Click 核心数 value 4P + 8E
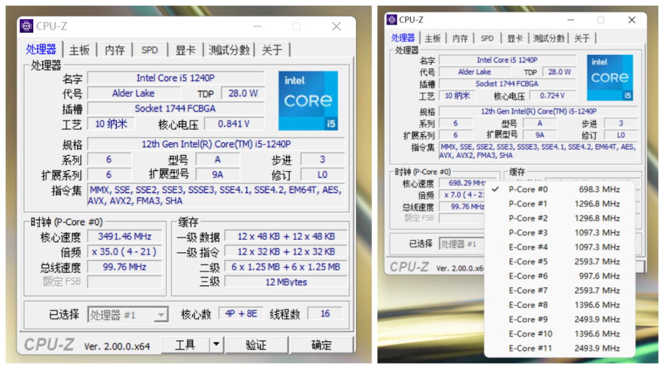Viewport: 664px width, 369px height. tap(241, 314)
